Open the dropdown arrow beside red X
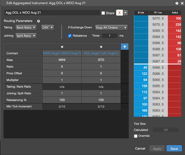The image size is (185, 155). 125,13
